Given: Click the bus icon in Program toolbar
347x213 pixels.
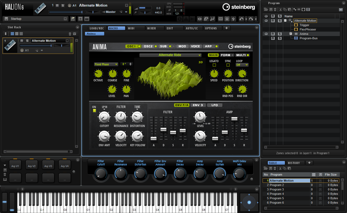Looking at the screenshot, I should coord(308,9).
